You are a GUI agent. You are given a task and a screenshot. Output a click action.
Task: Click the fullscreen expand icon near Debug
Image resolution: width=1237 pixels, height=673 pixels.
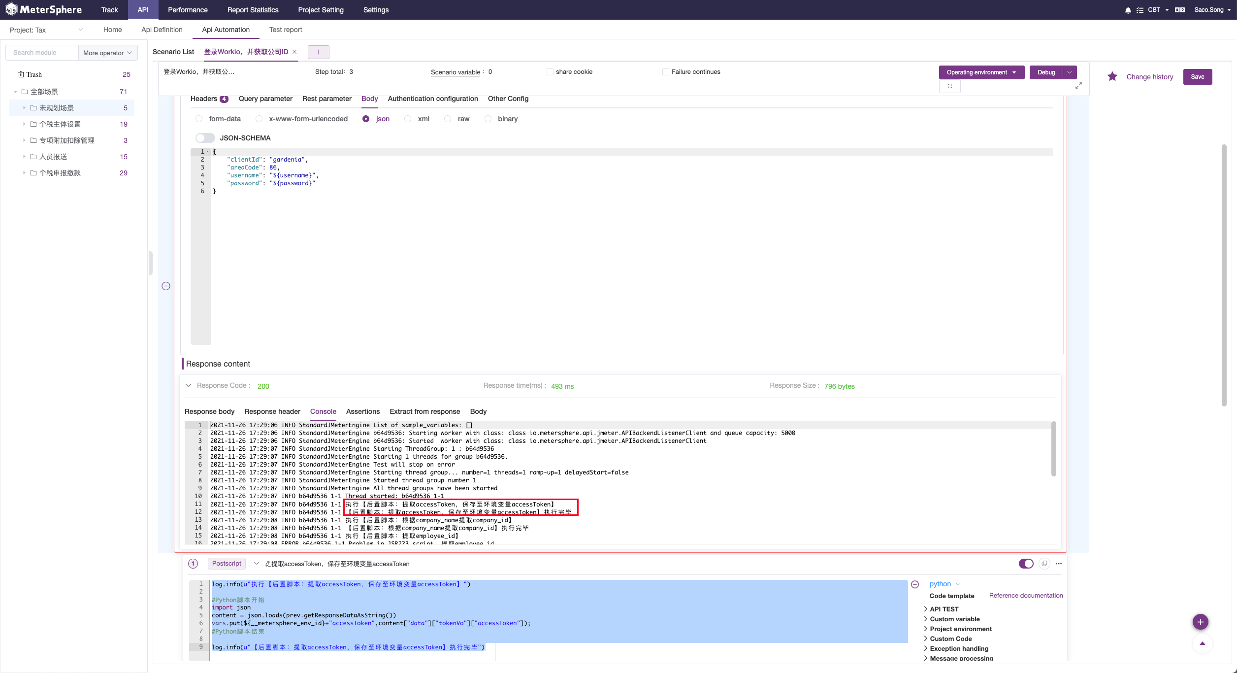pos(1078,86)
